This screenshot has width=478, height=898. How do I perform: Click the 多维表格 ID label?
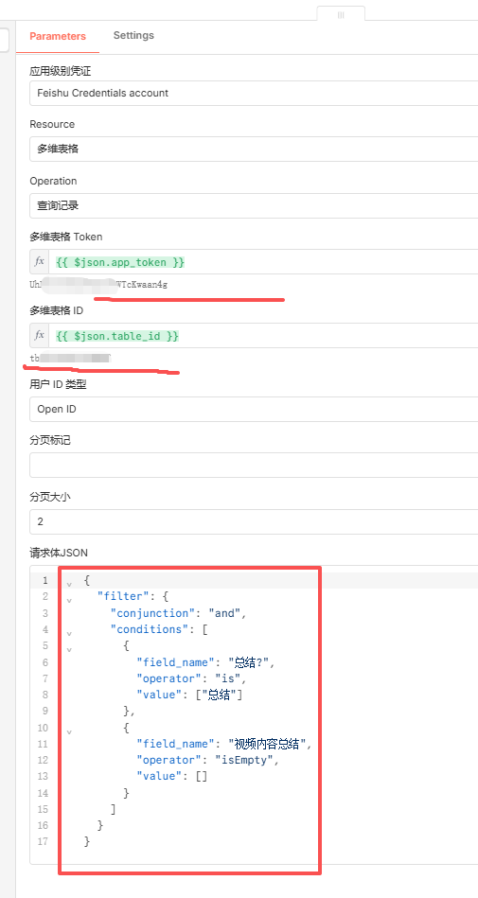(x=57, y=311)
